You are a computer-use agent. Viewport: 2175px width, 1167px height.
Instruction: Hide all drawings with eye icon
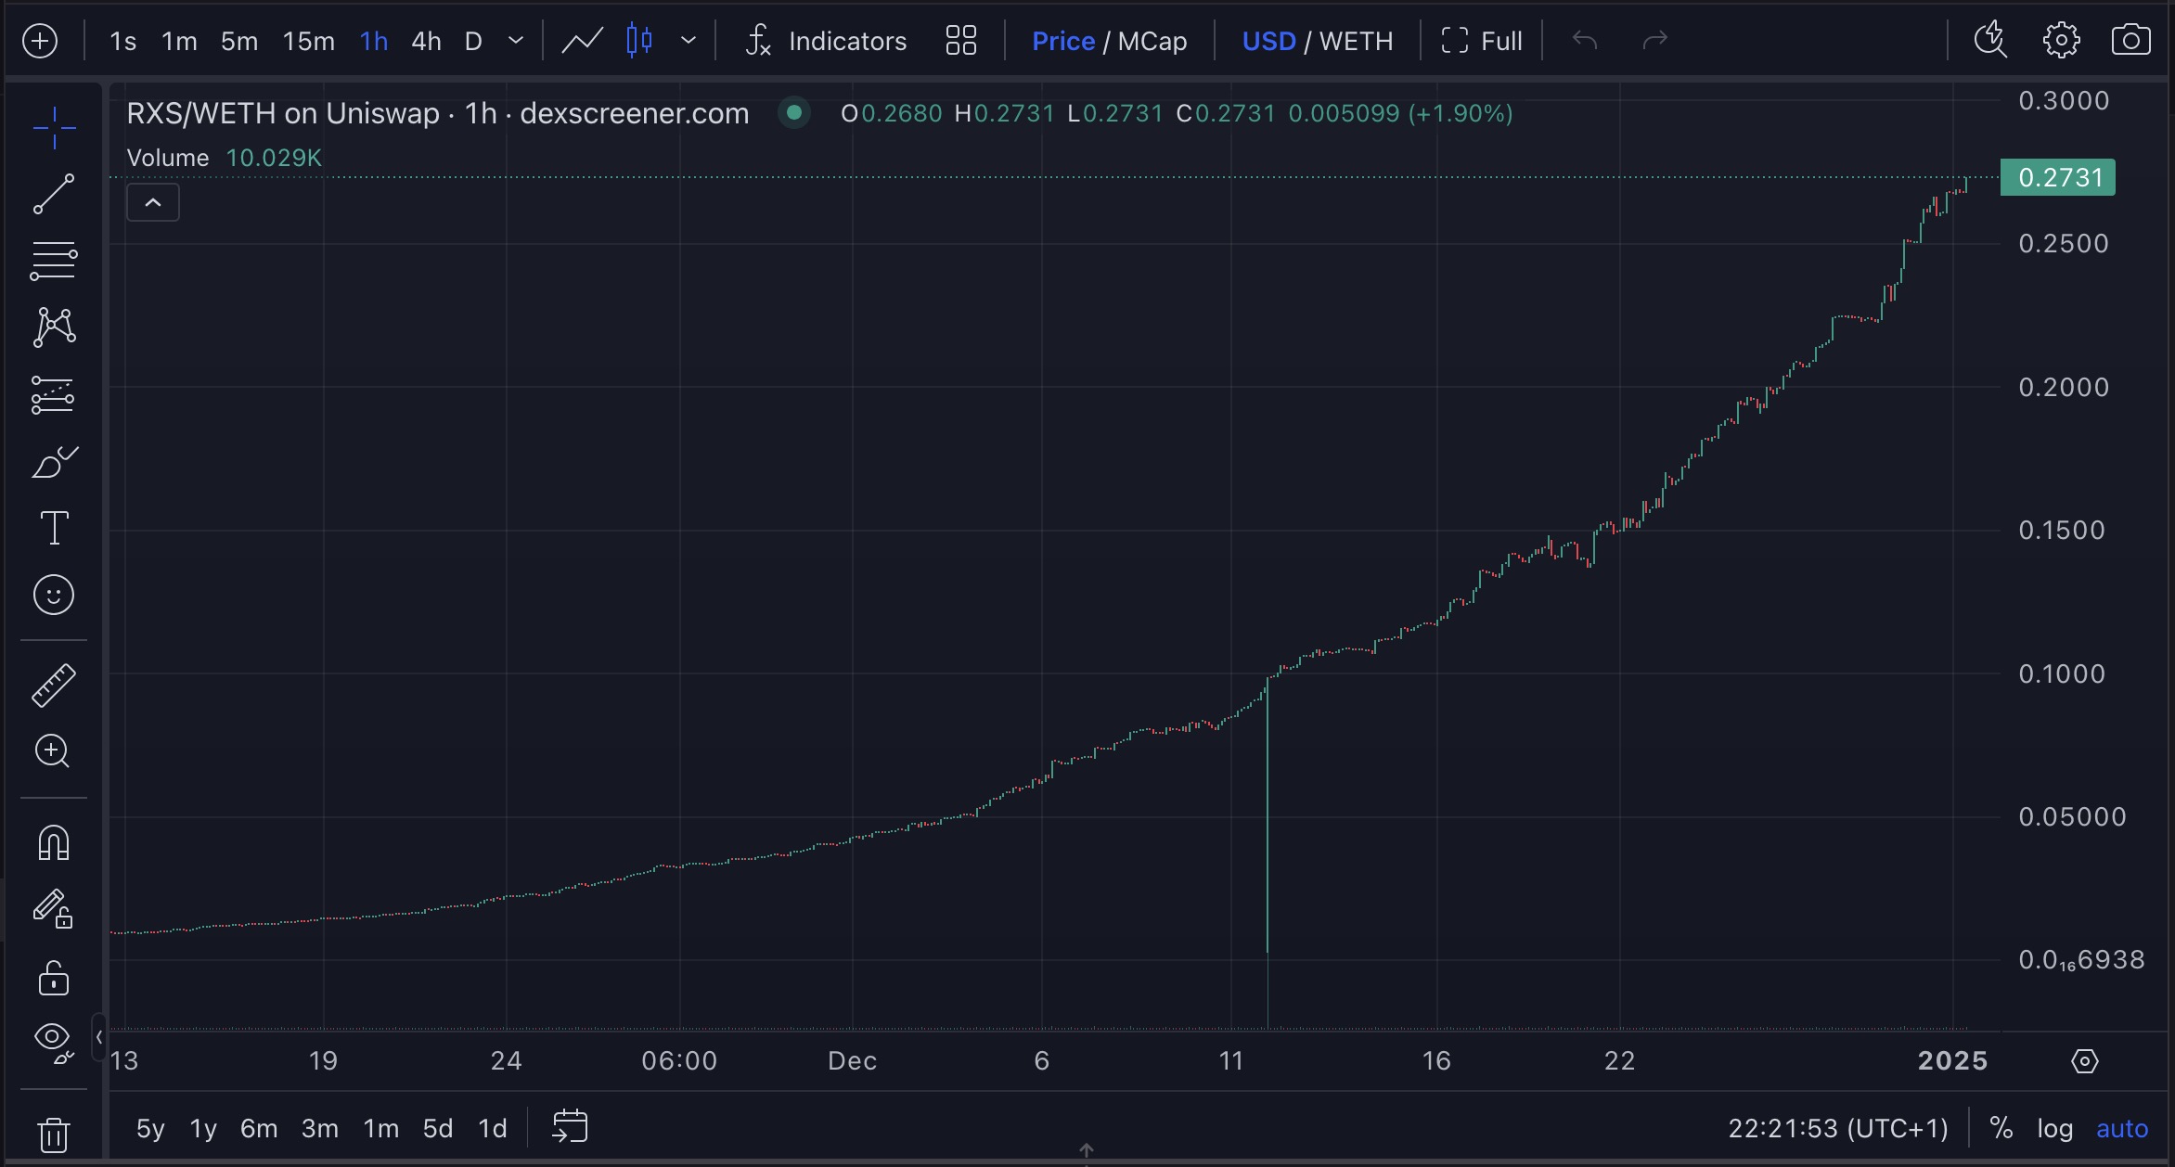click(54, 1043)
